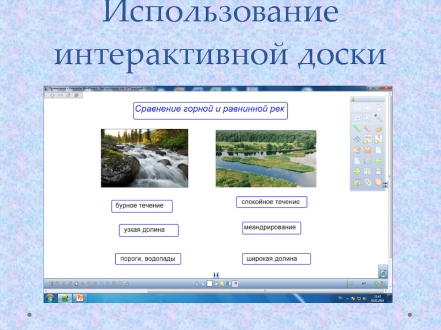Image resolution: width=441 pixels, height=330 pixels.
Task: Select the "меандрирование" text box
Action: (271, 227)
